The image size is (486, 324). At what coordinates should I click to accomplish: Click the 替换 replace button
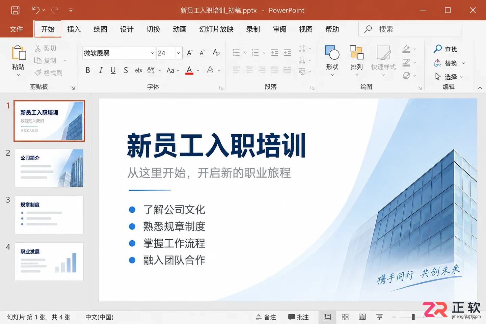coord(446,63)
